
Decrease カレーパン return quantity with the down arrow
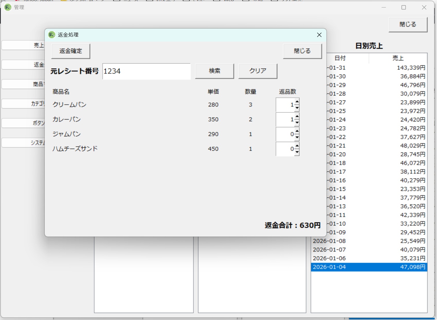297,122
